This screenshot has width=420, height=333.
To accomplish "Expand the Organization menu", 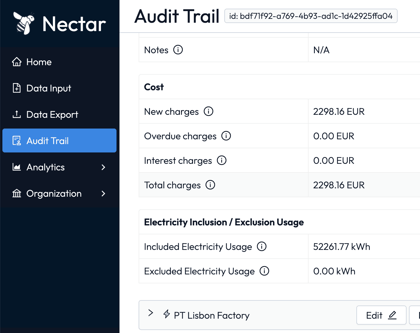I will pyautogui.click(x=103, y=193).
